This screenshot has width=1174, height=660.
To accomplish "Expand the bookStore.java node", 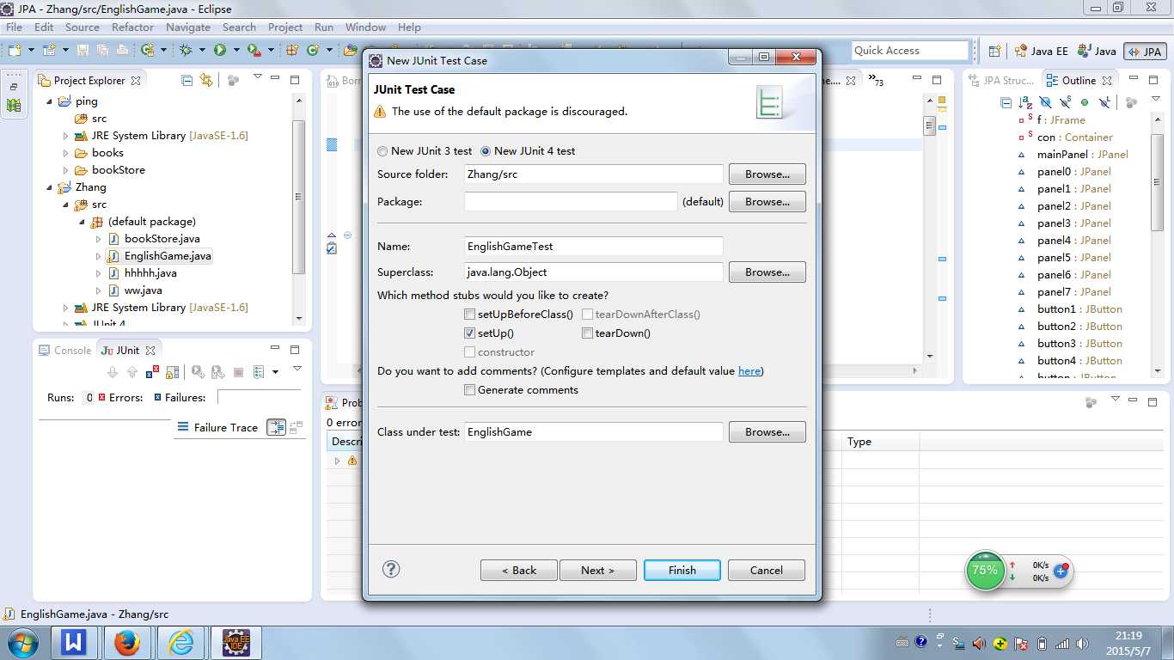I will pos(98,239).
